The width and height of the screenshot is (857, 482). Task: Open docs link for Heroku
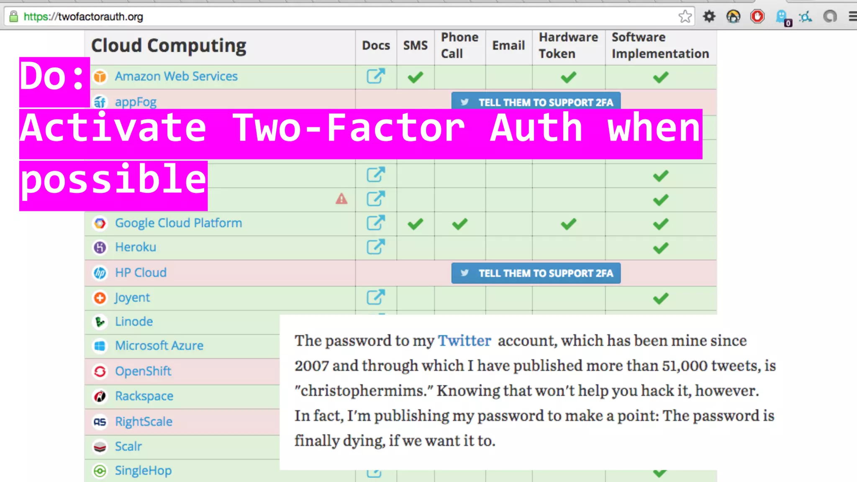coord(375,247)
